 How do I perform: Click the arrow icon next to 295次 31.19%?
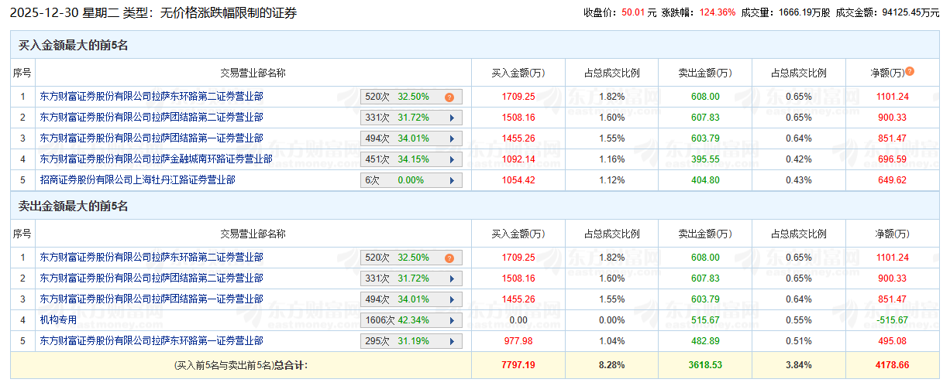click(449, 341)
